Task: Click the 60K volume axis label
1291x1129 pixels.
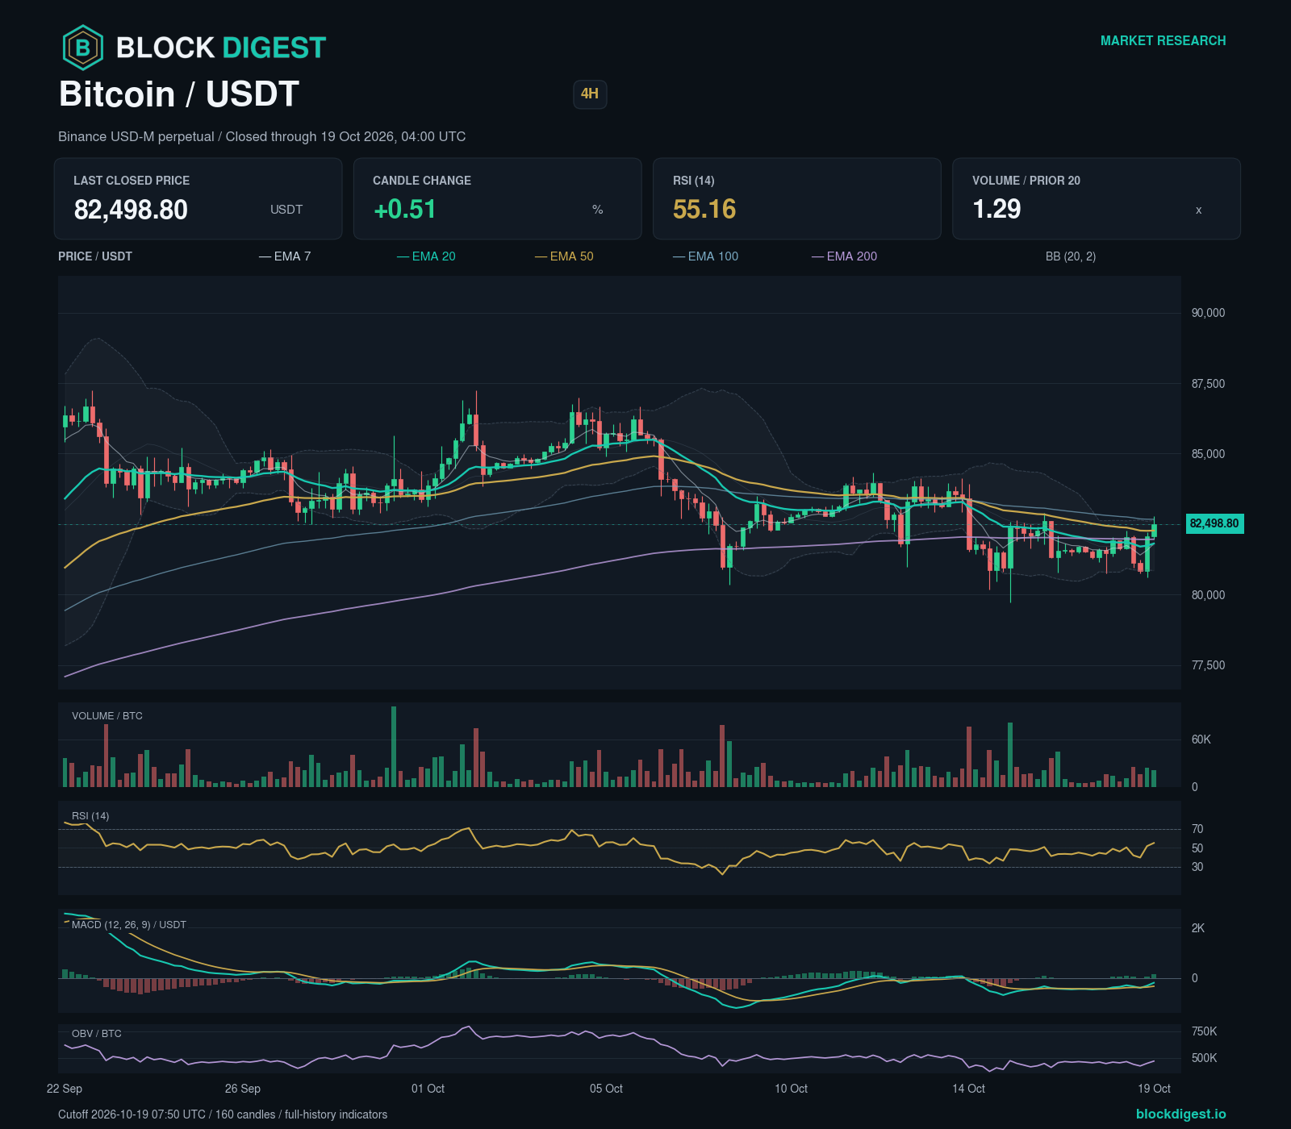Action: 1201,739
